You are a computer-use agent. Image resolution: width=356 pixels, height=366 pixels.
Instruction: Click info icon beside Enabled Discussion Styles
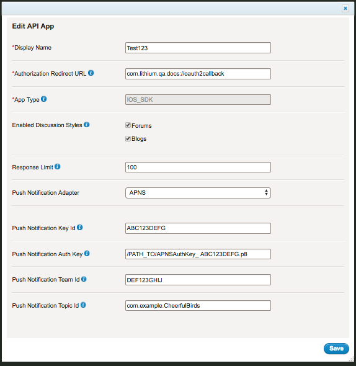pos(87,125)
